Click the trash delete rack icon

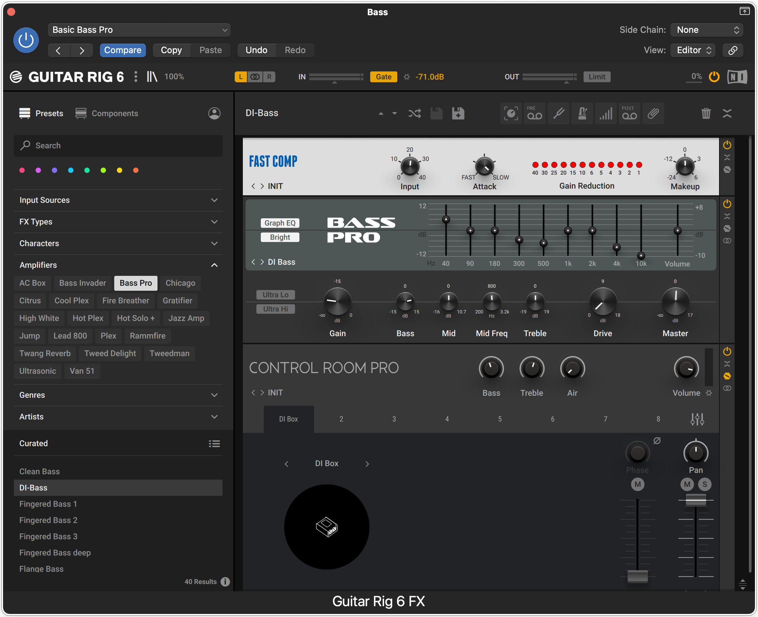(x=706, y=113)
